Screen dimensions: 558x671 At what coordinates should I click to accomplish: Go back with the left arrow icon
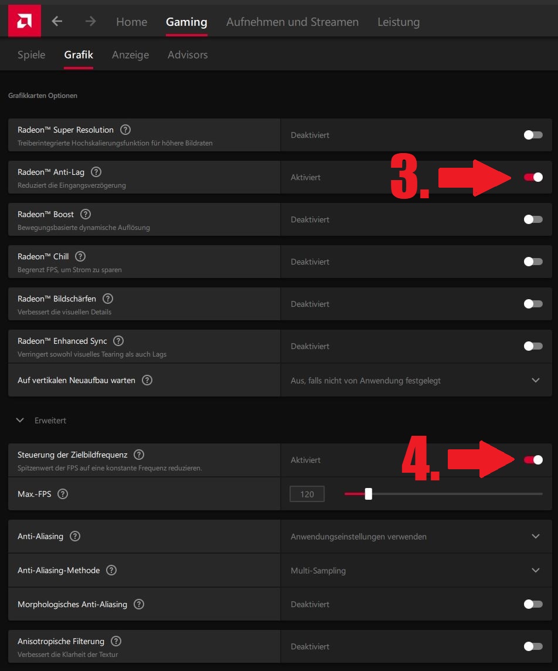pos(57,21)
